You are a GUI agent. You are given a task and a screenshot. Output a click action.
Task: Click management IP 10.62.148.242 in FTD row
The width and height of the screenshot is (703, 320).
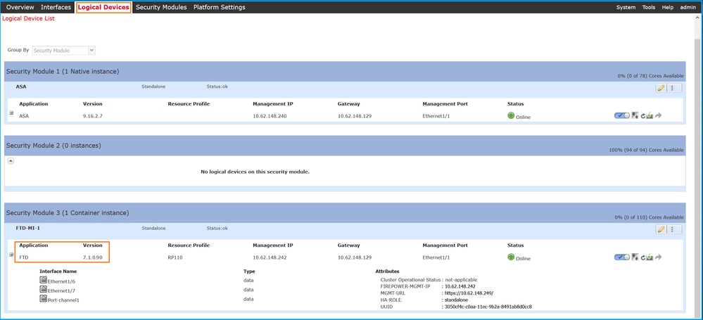point(270,257)
